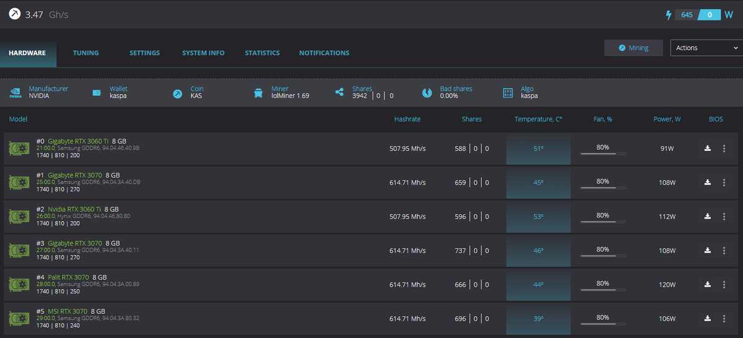Click the Mining button
Image resolution: width=743 pixels, height=338 pixels.
pyautogui.click(x=634, y=48)
